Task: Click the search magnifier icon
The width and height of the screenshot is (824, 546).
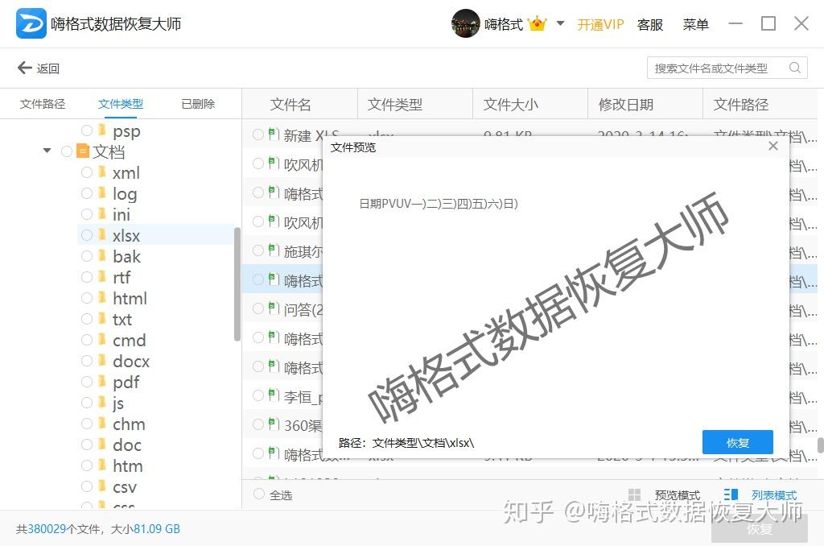Action: (x=794, y=68)
